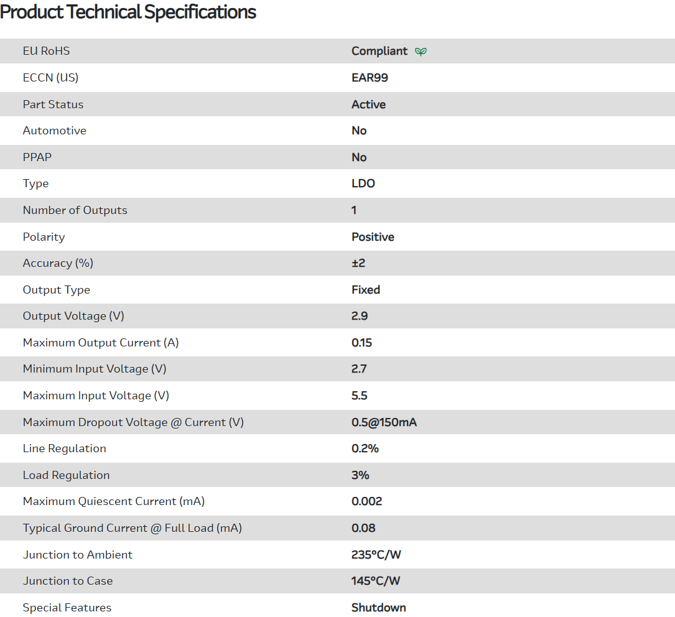The height and width of the screenshot is (617, 675).
Task: Click the Line Regulation label
Action: point(64,448)
